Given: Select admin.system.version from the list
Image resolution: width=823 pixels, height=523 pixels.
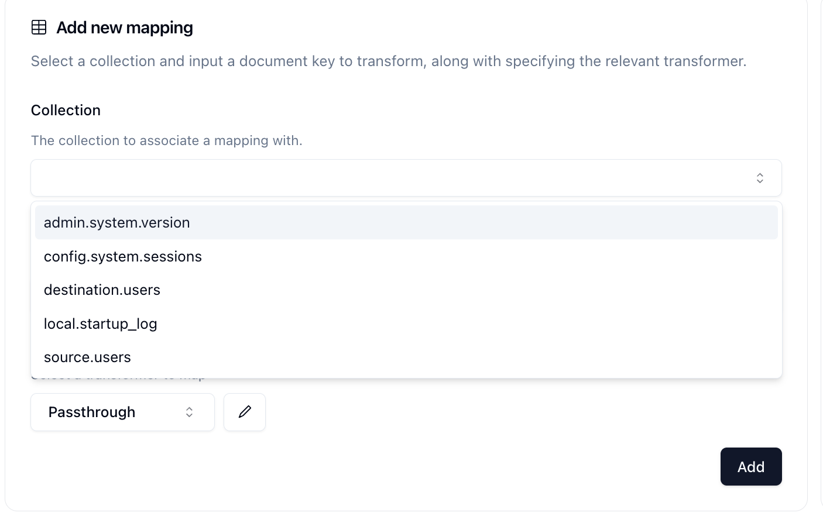Looking at the screenshot, I should [x=406, y=222].
